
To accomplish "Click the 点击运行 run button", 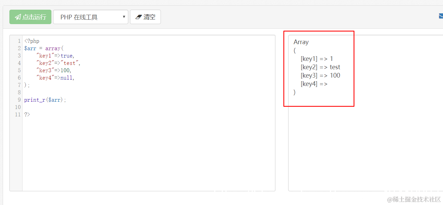I will coord(30,17).
